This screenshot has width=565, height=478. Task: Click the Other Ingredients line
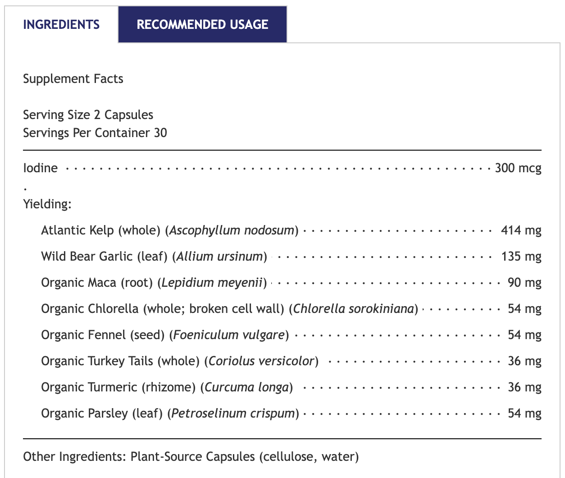[191, 457]
